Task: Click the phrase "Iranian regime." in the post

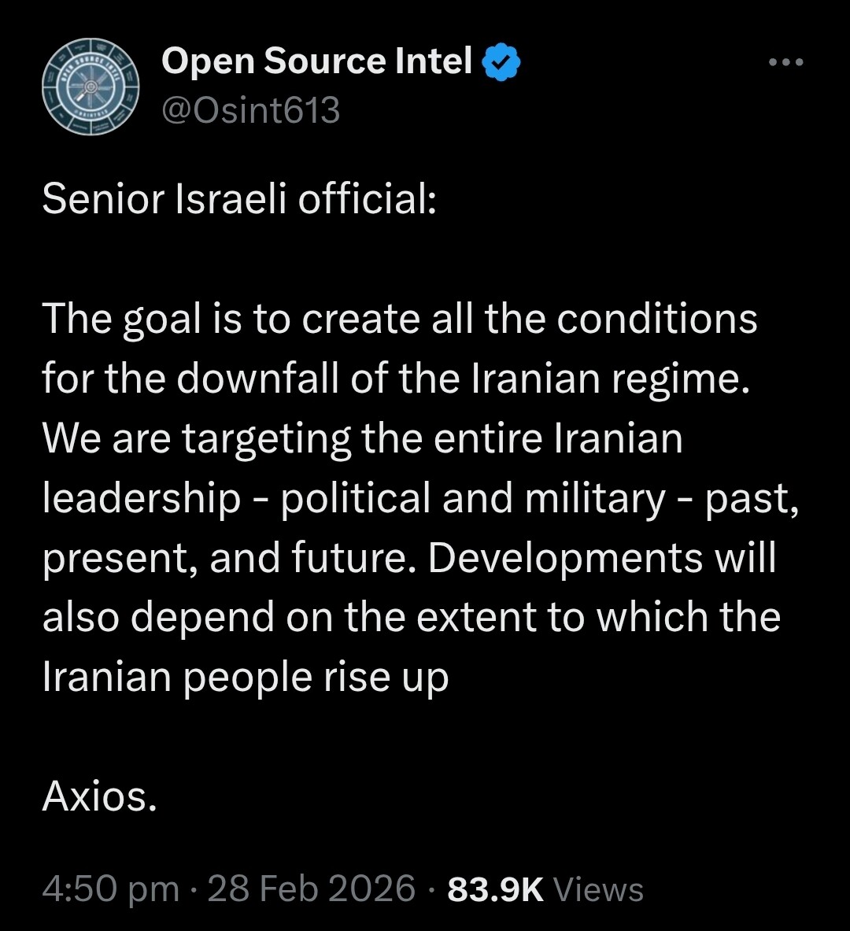Action: pyautogui.click(x=607, y=379)
